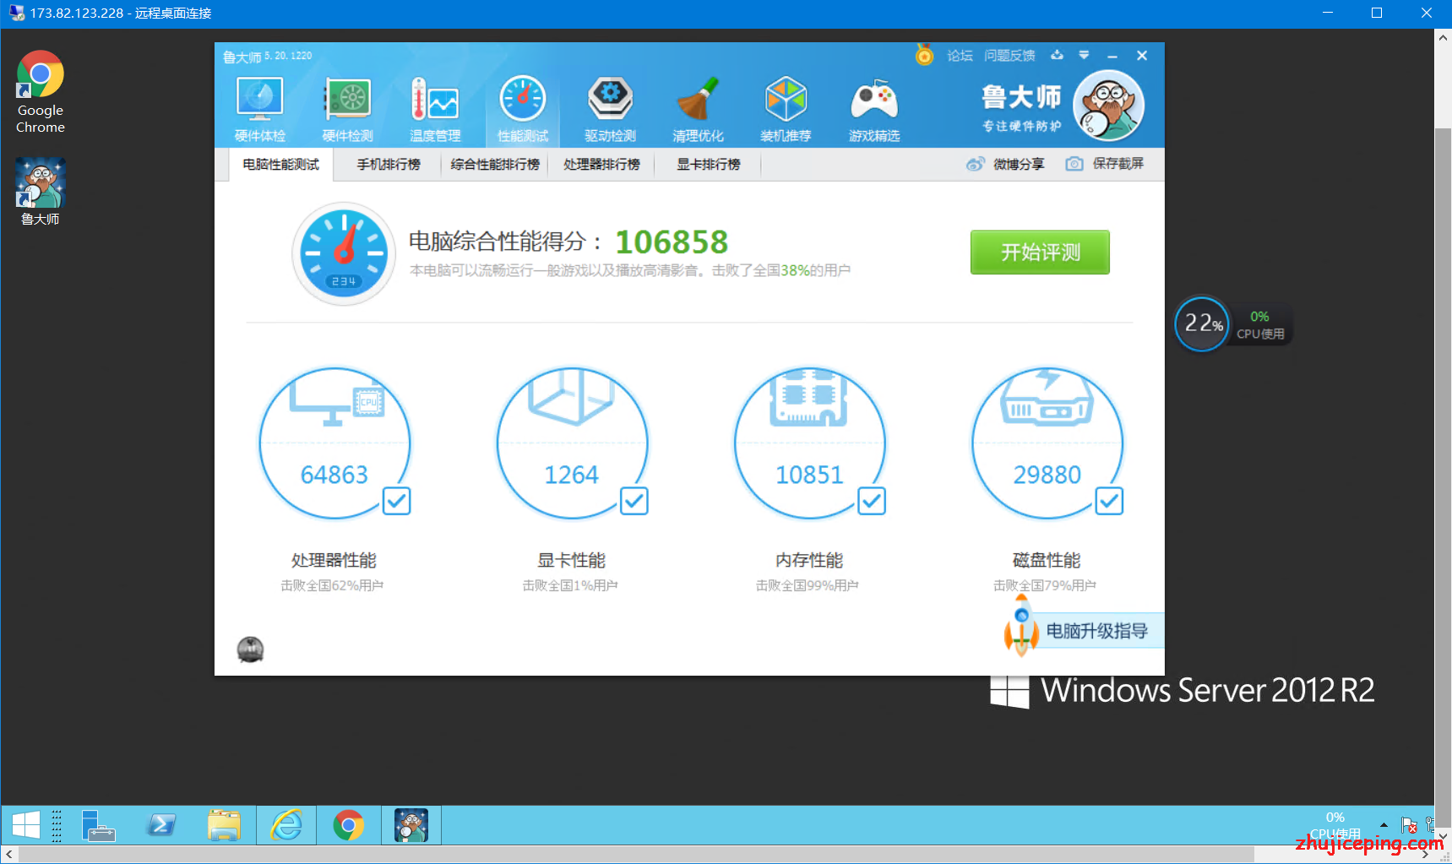Open 硬件体检 hardware checkup section
The image size is (1452, 864).
point(260,110)
